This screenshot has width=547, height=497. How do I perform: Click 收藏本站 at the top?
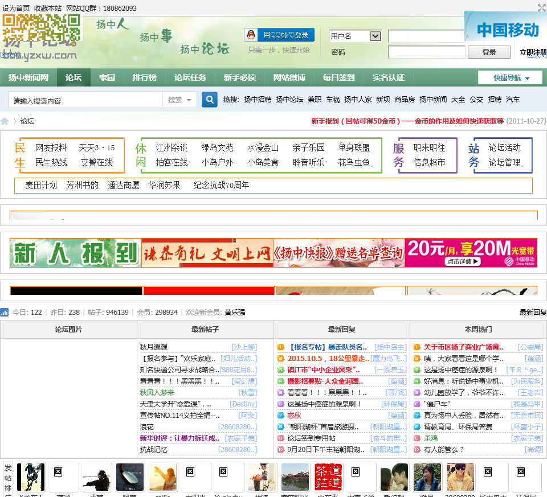click(48, 8)
